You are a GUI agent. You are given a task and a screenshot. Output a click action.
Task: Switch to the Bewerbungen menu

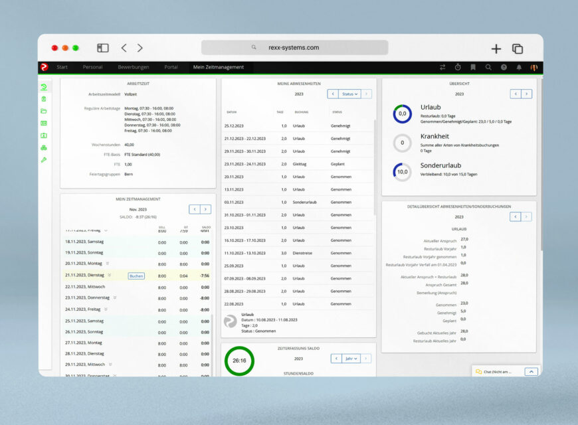coord(133,67)
